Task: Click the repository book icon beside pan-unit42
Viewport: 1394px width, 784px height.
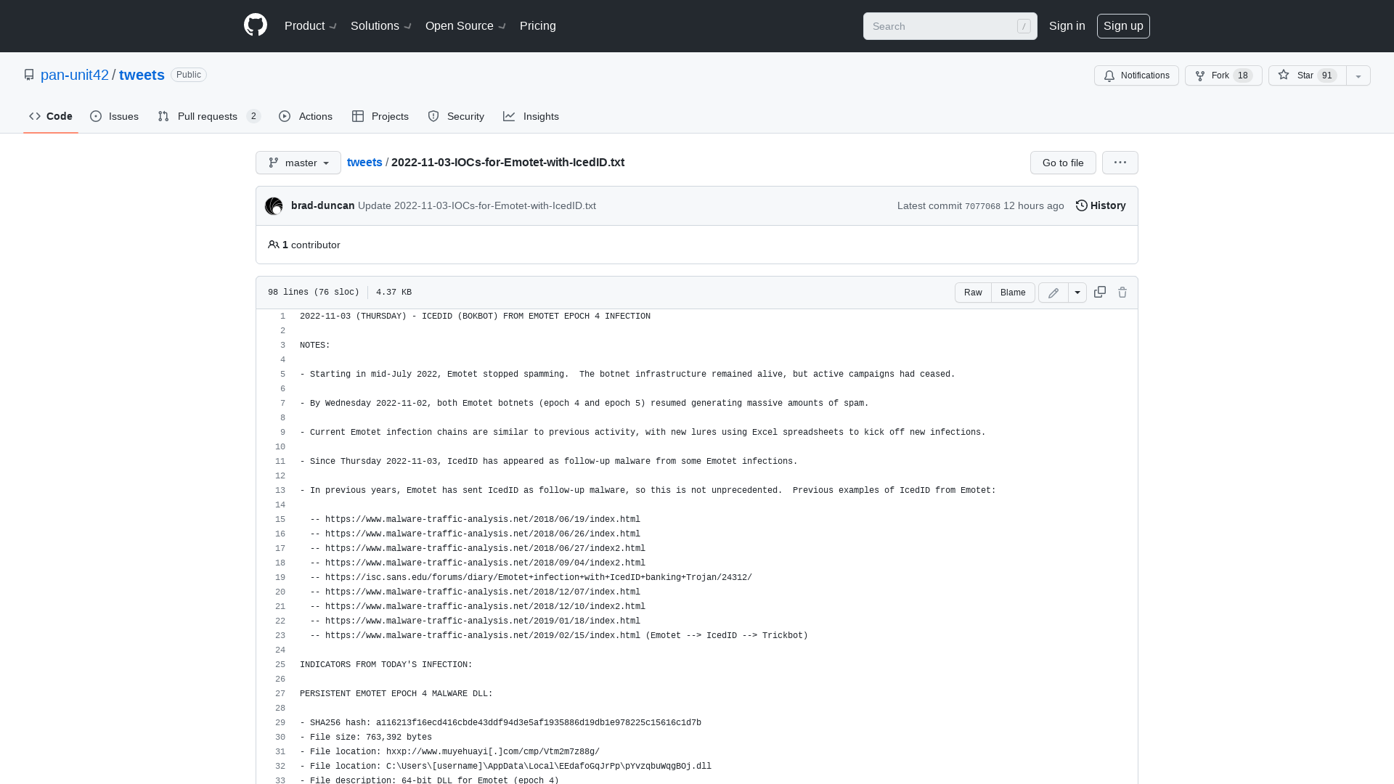Action: 29,74
